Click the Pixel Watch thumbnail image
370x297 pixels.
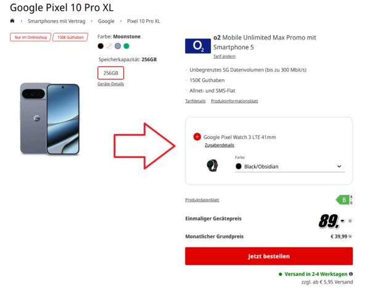[x=212, y=165]
